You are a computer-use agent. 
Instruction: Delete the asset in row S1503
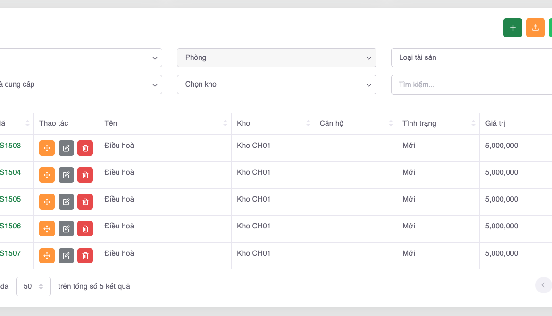pos(85,148)
